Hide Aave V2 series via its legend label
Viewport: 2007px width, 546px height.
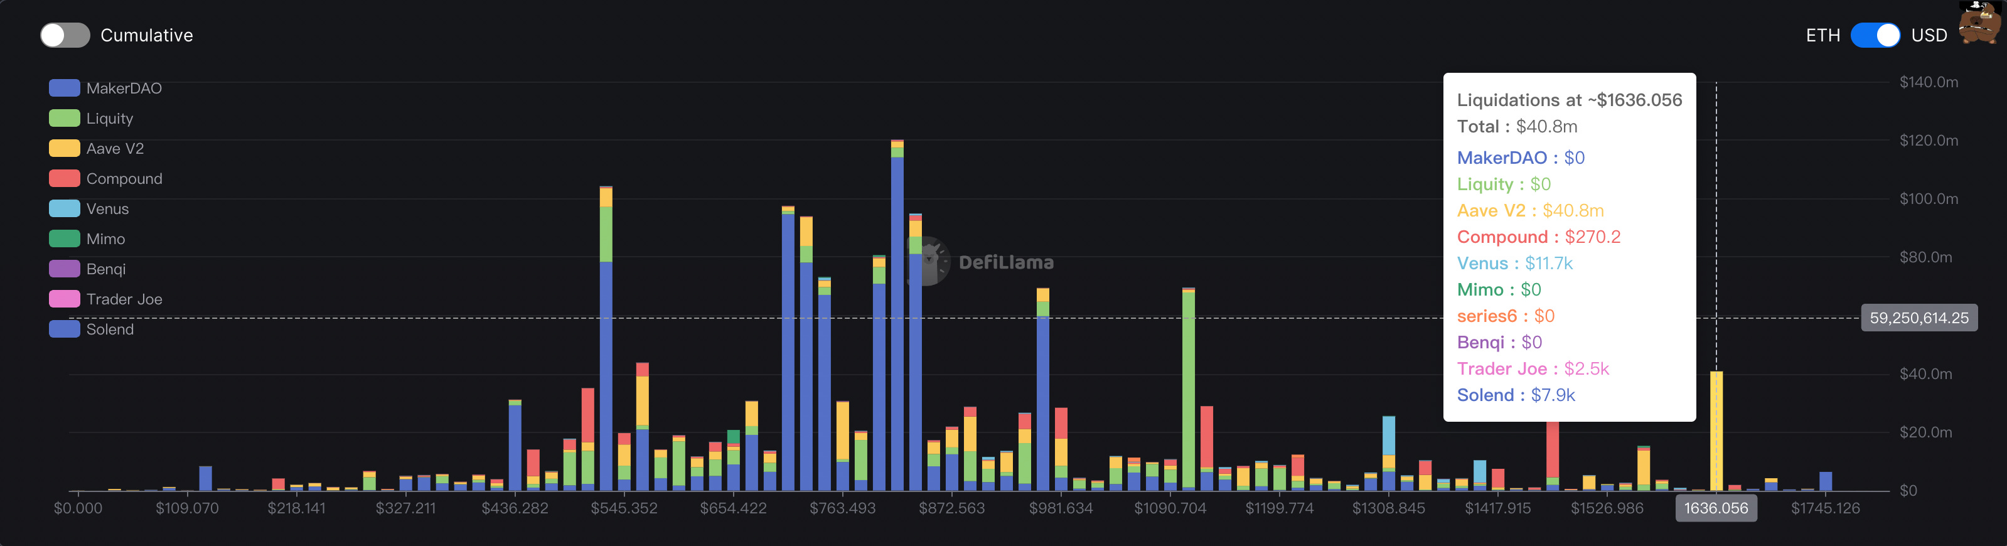tap(115, 148)
